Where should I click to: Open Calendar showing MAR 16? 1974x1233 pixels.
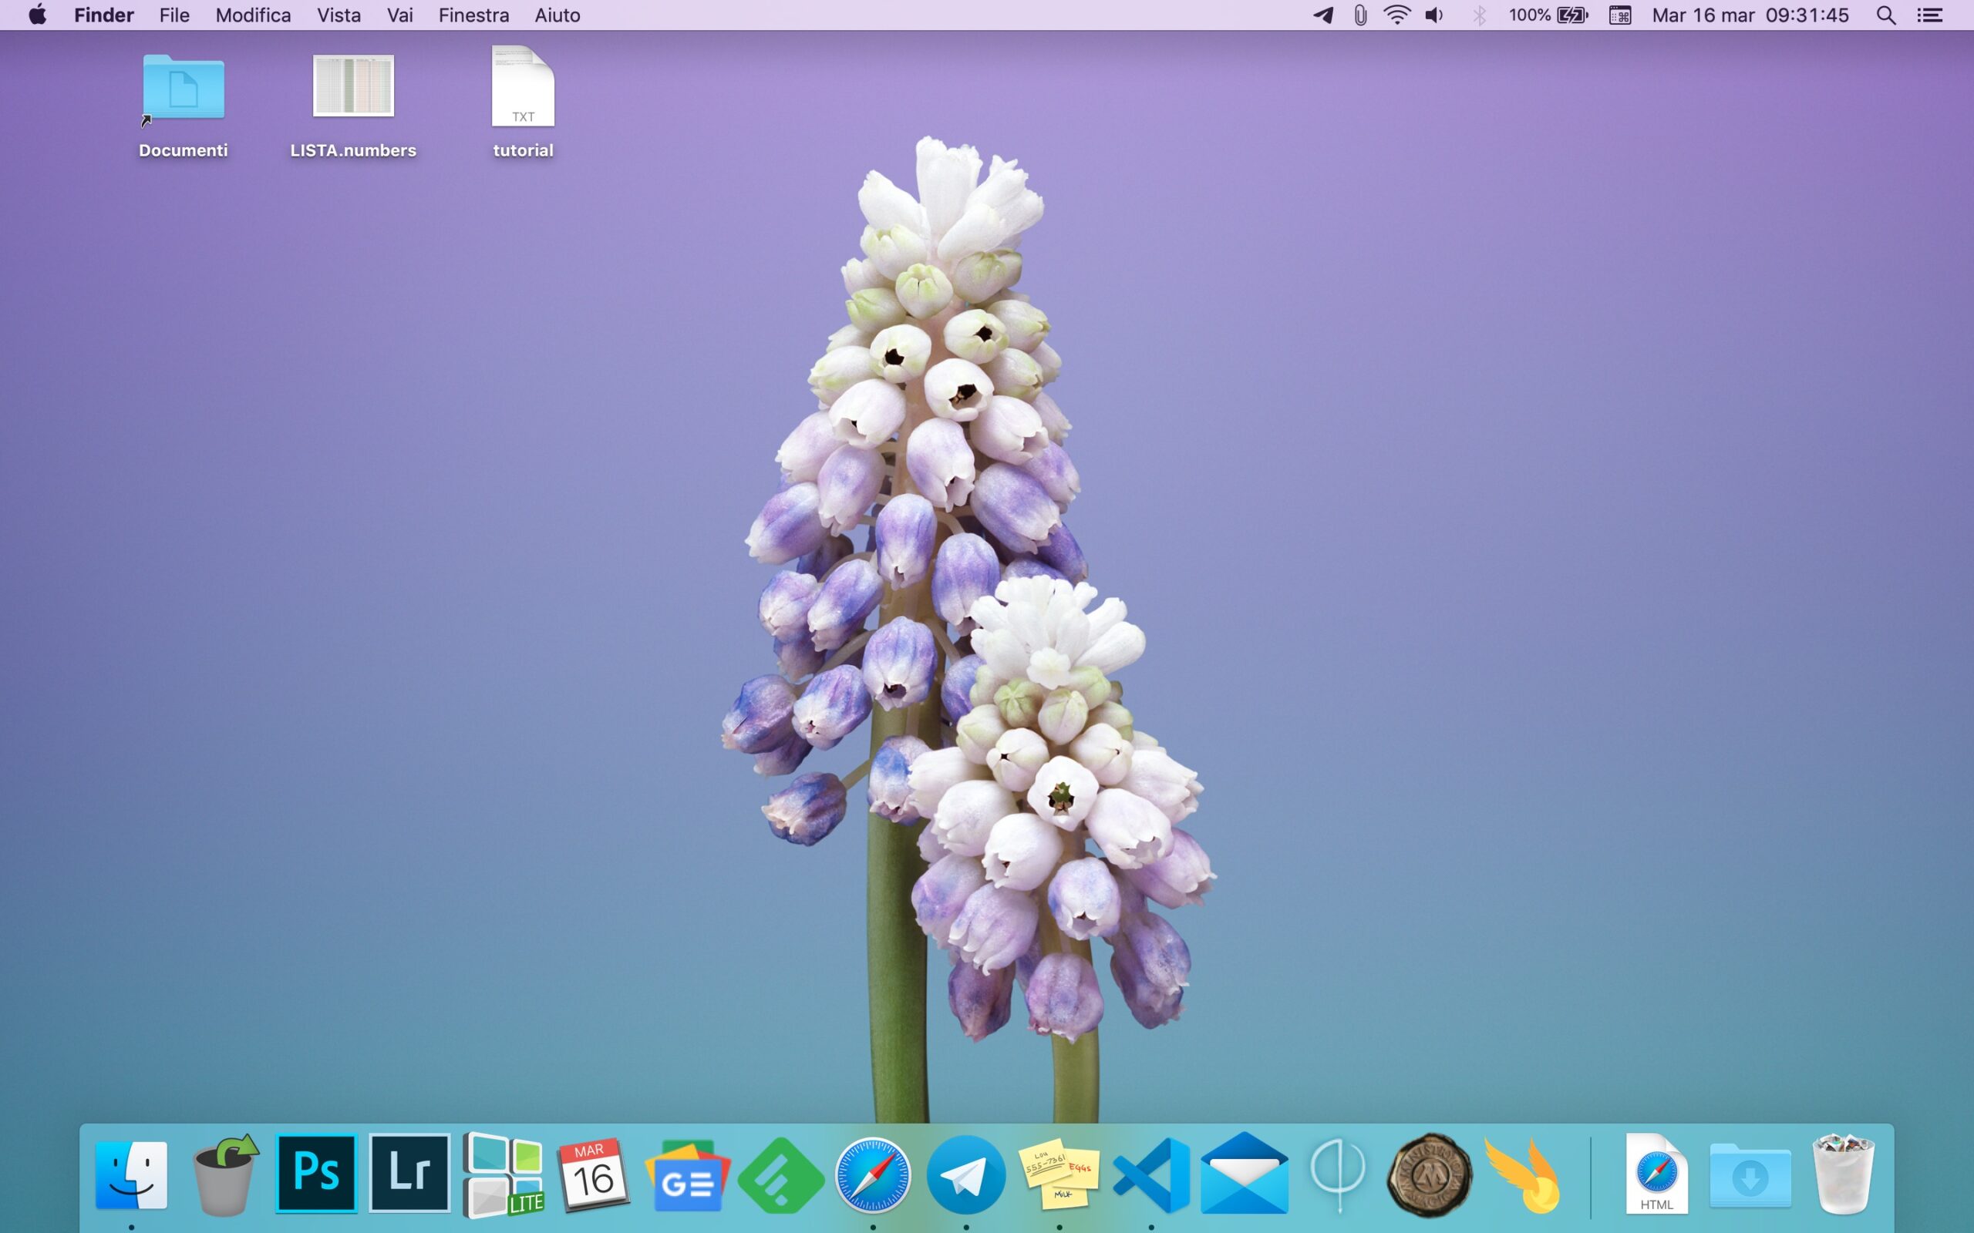click(593, 1175)
